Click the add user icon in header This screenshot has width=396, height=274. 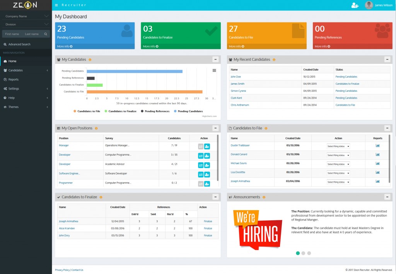pyautogui.click(x=355, y=5)
